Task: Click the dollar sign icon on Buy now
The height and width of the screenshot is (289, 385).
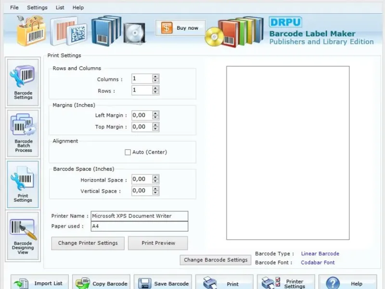Action: pyautogui.click(x=167, y=28)
